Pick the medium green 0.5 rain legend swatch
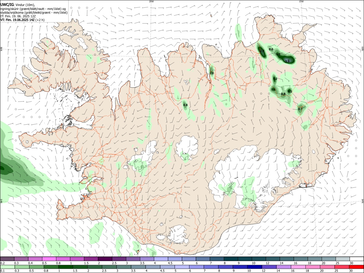The width and height of the screenshot is (364, 273). 37,267
